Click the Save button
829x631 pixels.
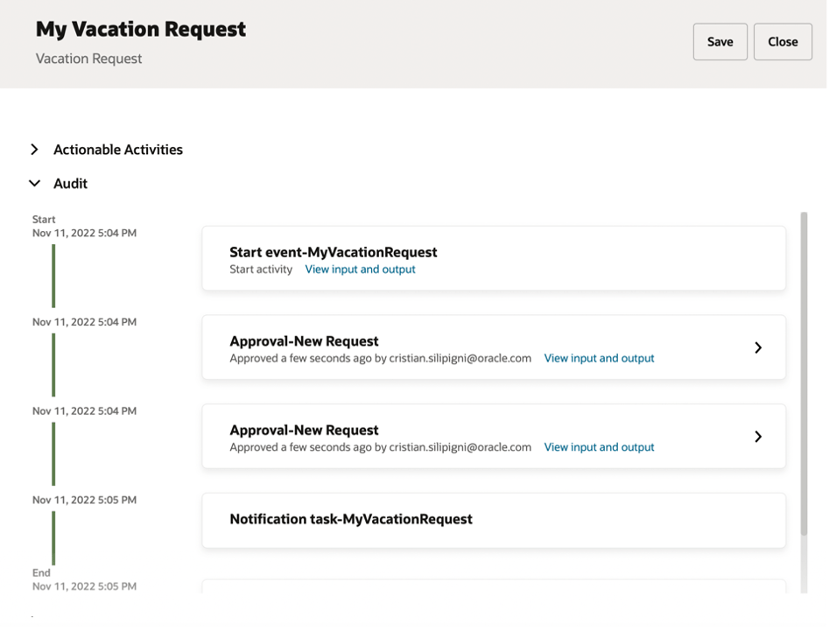coord(720,42)
